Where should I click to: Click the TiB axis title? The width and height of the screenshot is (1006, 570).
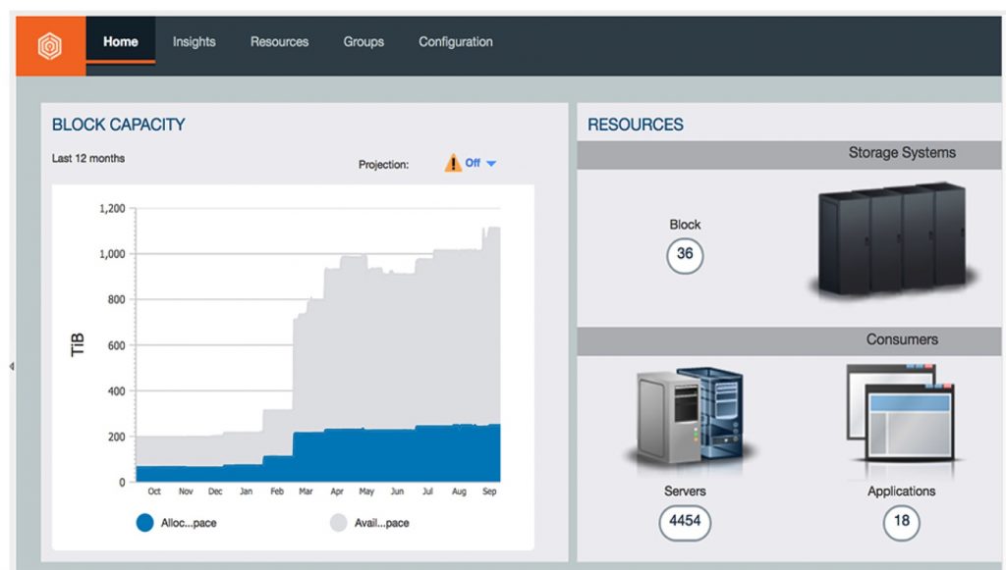78,344
